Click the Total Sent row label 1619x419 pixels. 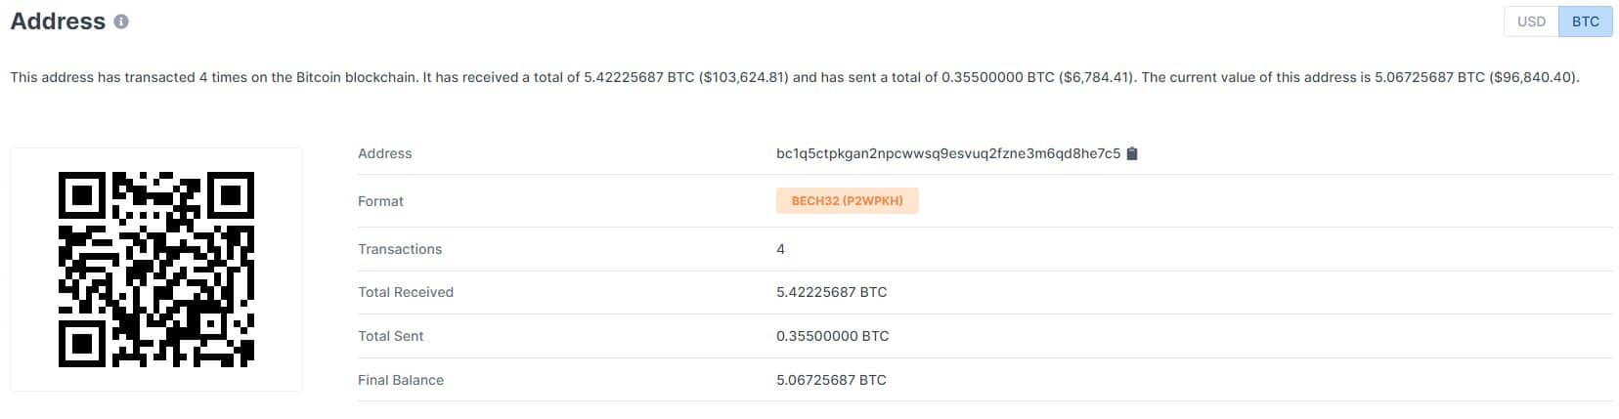coord(391,336)
